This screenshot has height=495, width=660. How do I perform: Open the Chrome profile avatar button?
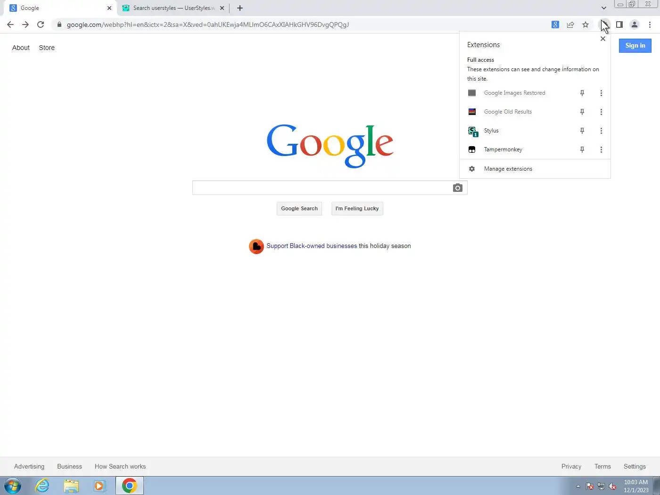point(635,25)
